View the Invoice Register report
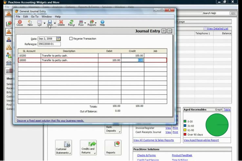 point(168,128)
